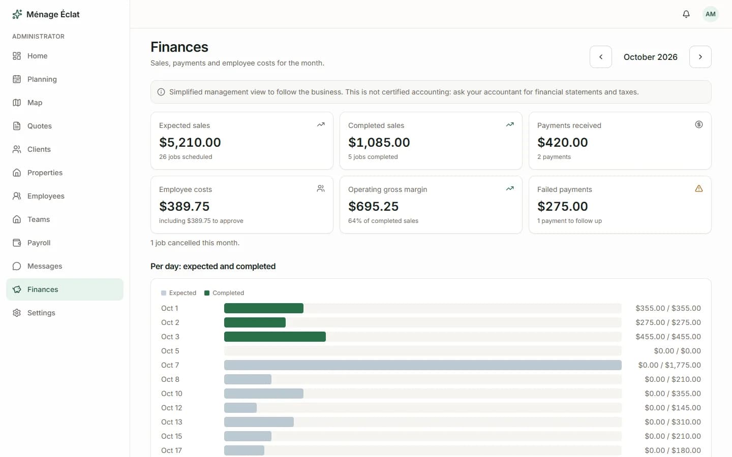Open the AM user avatar menu

coord(711,14)
